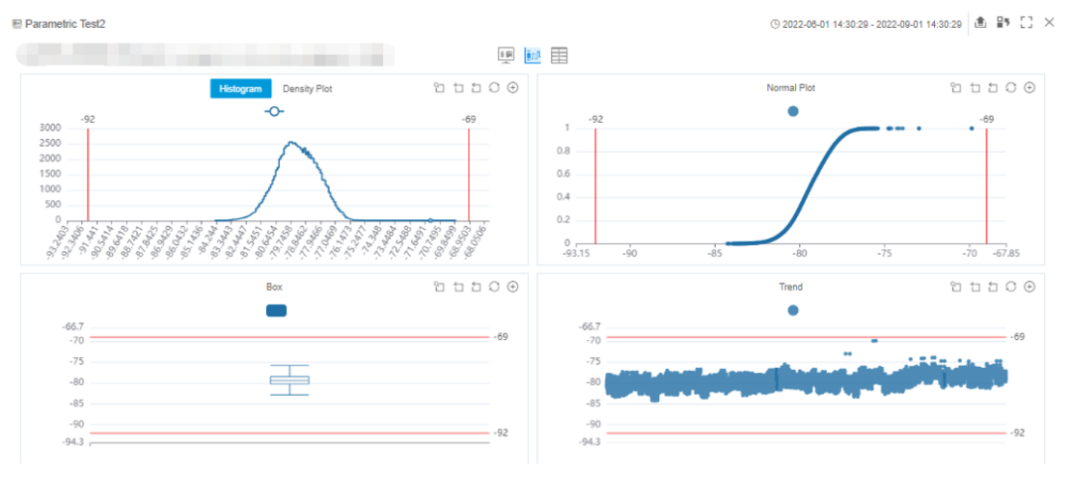This screenshot has width=1072, height=480.
Task: Select the Histogram tab
Action: 240,89
